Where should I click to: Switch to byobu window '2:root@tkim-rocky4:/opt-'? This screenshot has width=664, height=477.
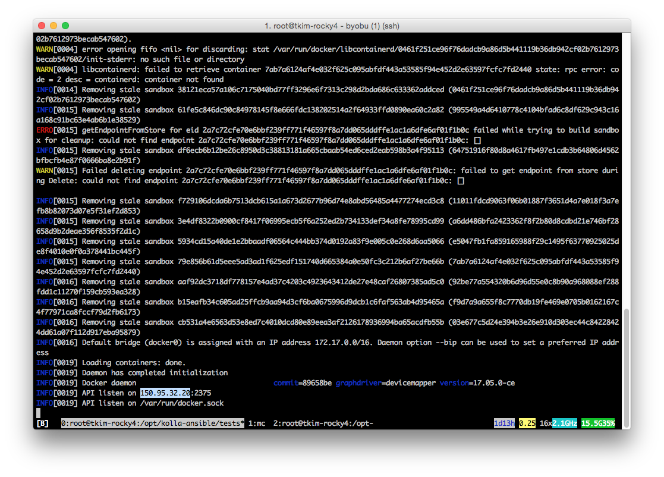click(323, 423)
